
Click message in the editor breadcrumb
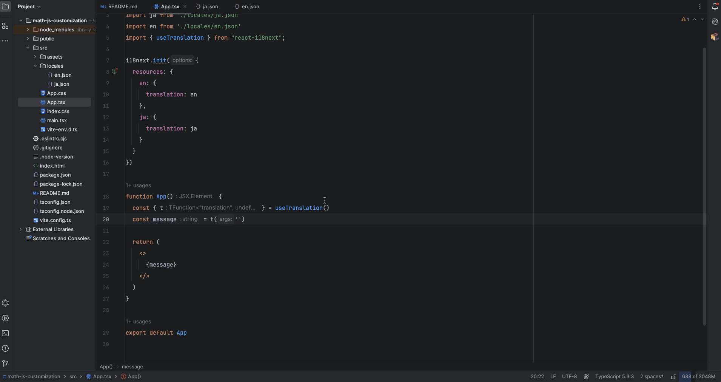tap(132, 367)
